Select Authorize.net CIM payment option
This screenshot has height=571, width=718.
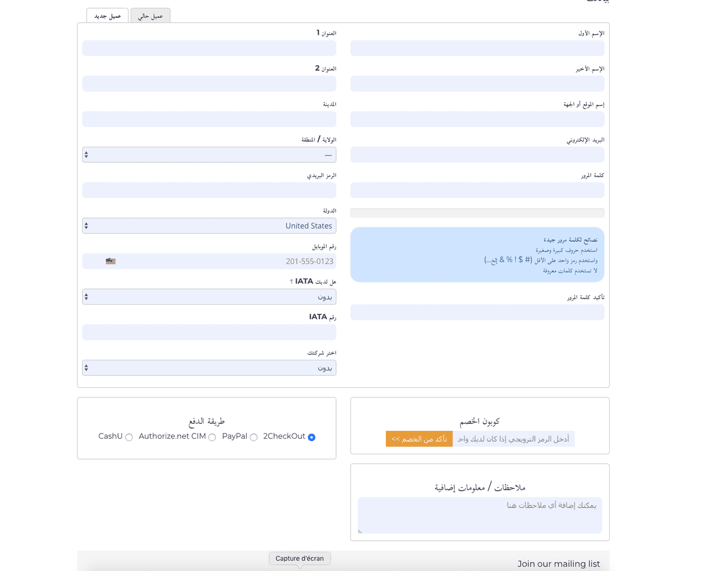click(212, 438)
